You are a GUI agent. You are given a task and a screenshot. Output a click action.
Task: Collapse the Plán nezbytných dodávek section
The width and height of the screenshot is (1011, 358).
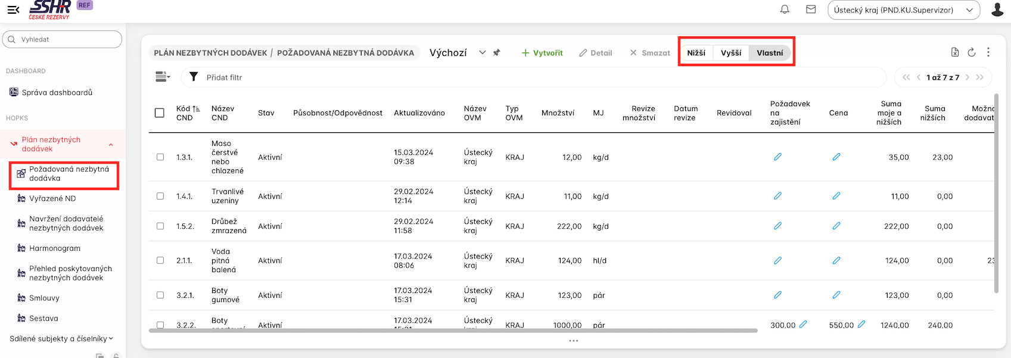[111, 145]
